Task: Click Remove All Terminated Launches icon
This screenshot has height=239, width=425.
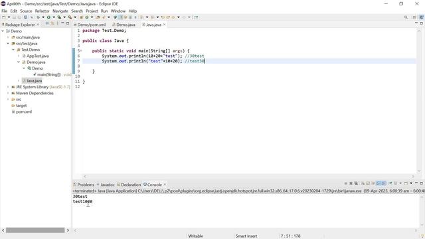Action: (356, 183)
